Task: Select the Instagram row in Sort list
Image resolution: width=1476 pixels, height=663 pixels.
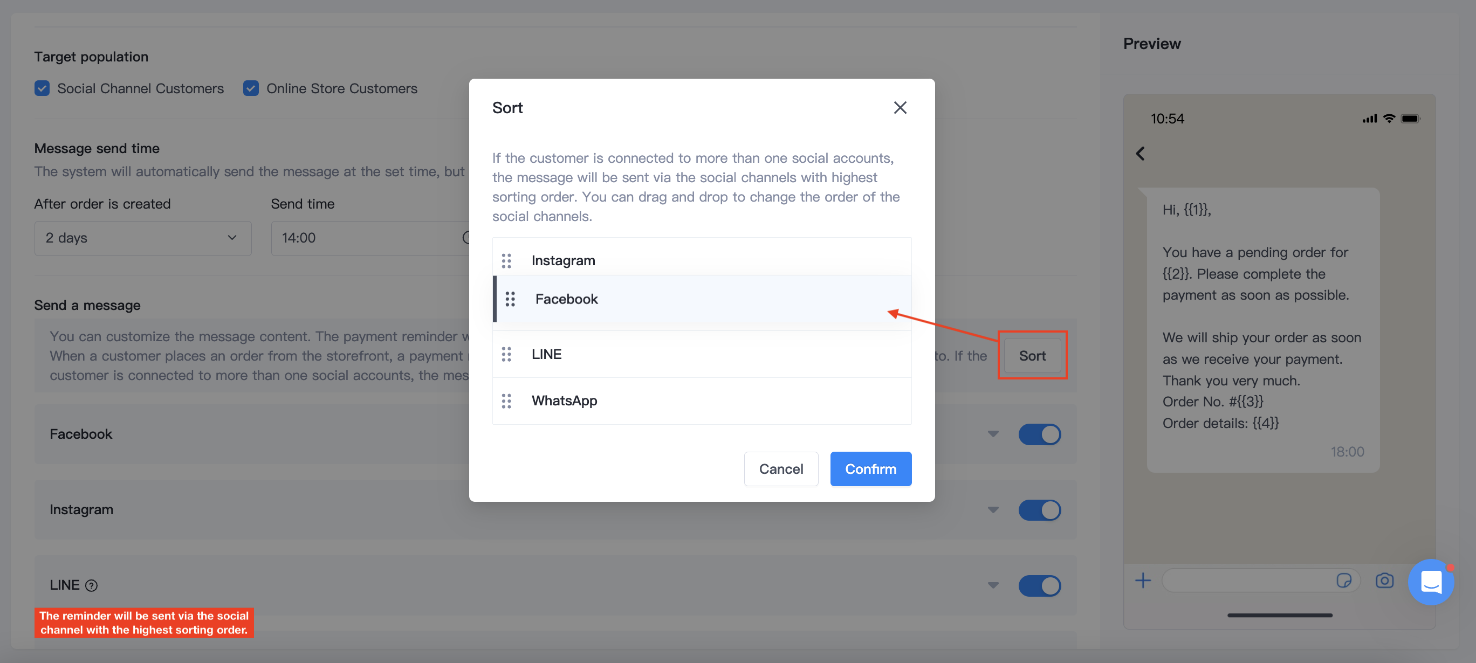Action: (701, 258)
